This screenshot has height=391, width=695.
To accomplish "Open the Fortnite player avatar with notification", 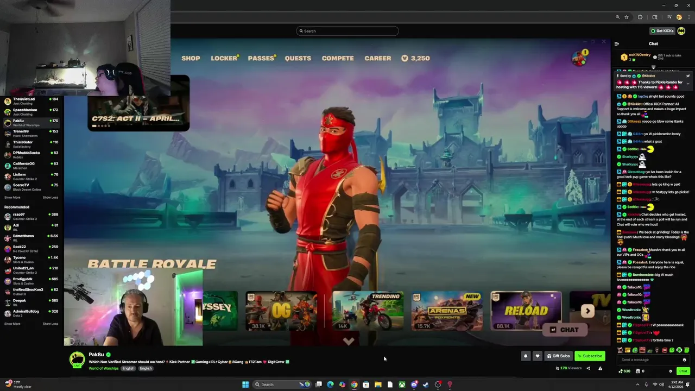I will click(579, 58).
